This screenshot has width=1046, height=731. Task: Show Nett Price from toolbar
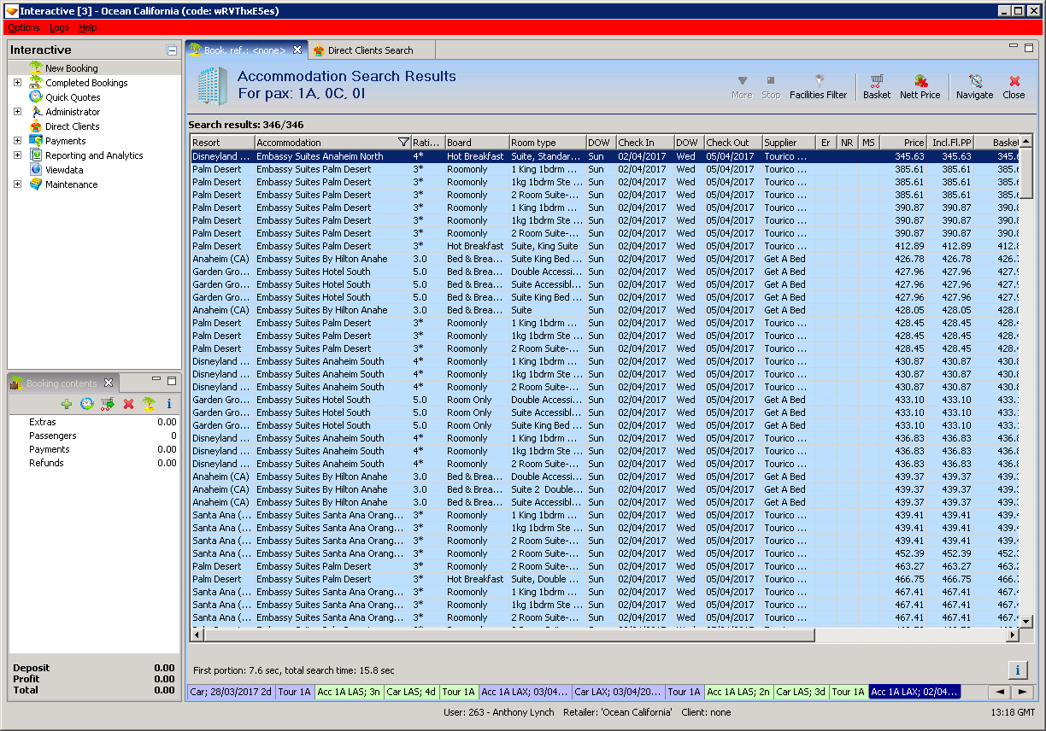(920, 86)
